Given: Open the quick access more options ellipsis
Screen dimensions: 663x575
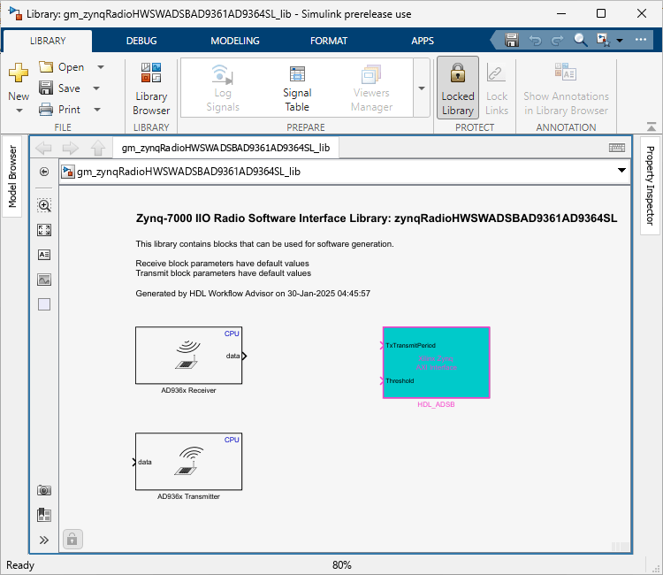Looking at the screenshot, I should (641, 40).
